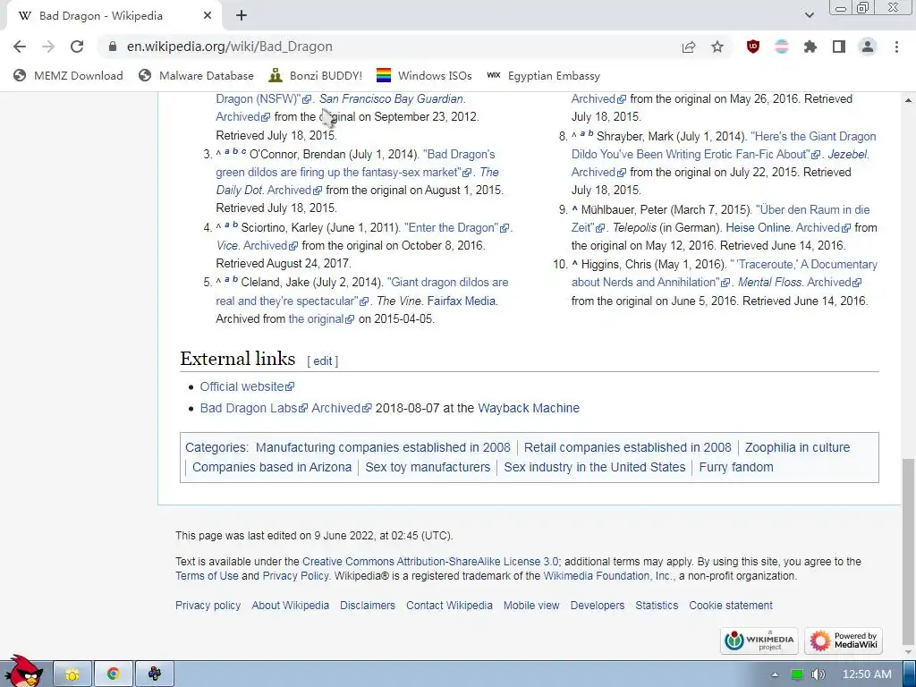This screenshot has width=916, height=687.
Task: Open Sex industry in the United States category
Action: (595, 467)
